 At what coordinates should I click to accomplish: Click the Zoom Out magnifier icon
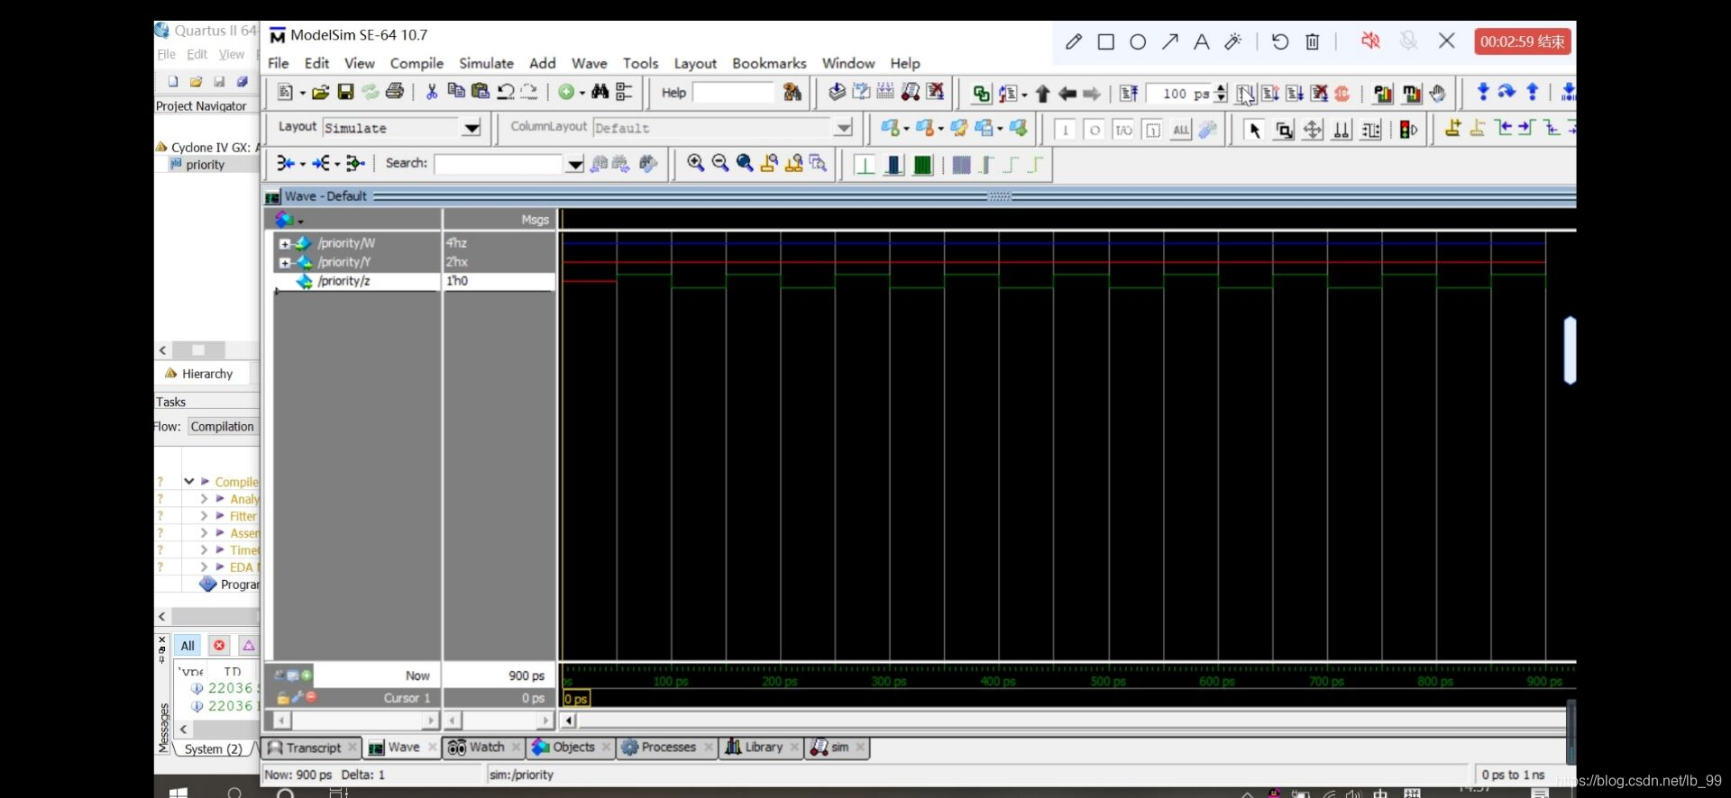click(x=719, y=163)
